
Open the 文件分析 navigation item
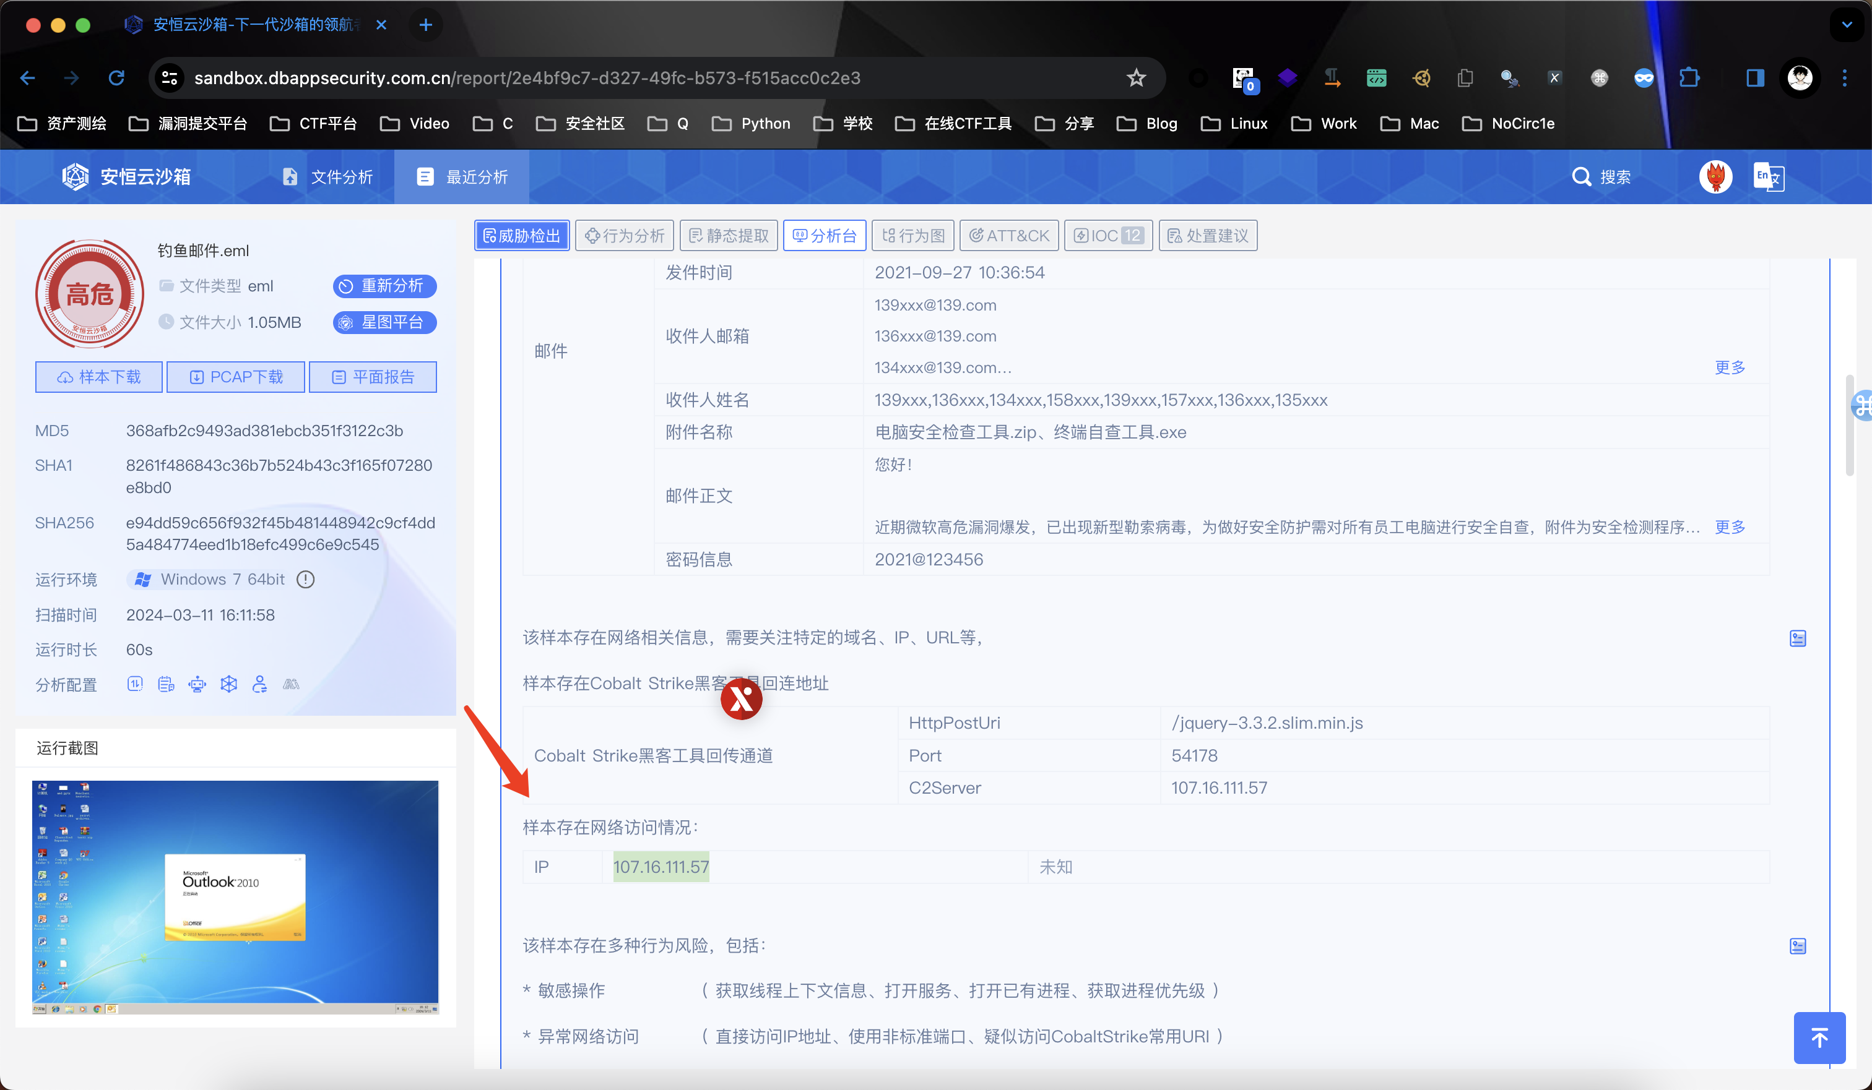pos(327,177)
